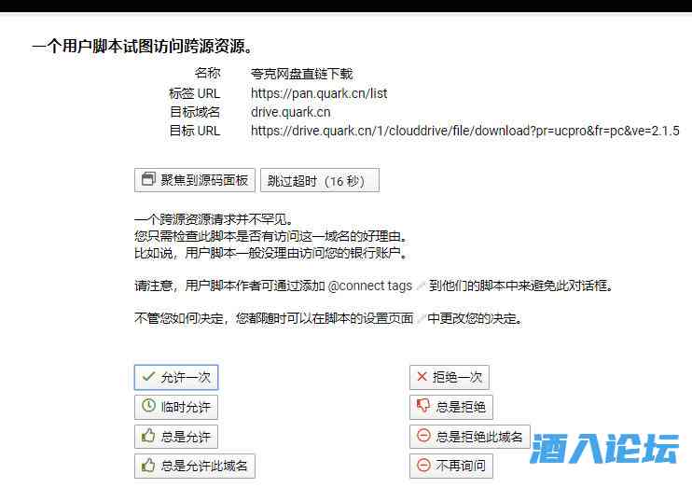Click the minus-circle icon on 总是拒绝此域名
Image resolution: width=692 pixels, height=488 pixels.
tap(423, 436)
